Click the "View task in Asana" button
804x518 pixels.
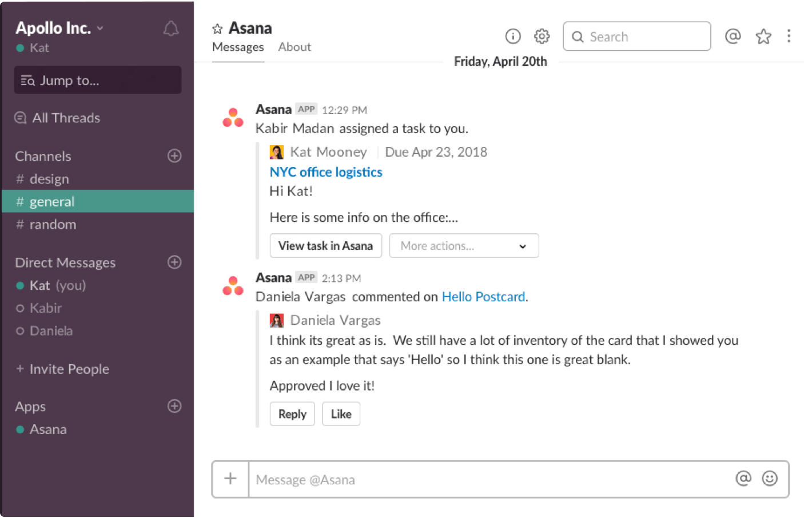325,245
